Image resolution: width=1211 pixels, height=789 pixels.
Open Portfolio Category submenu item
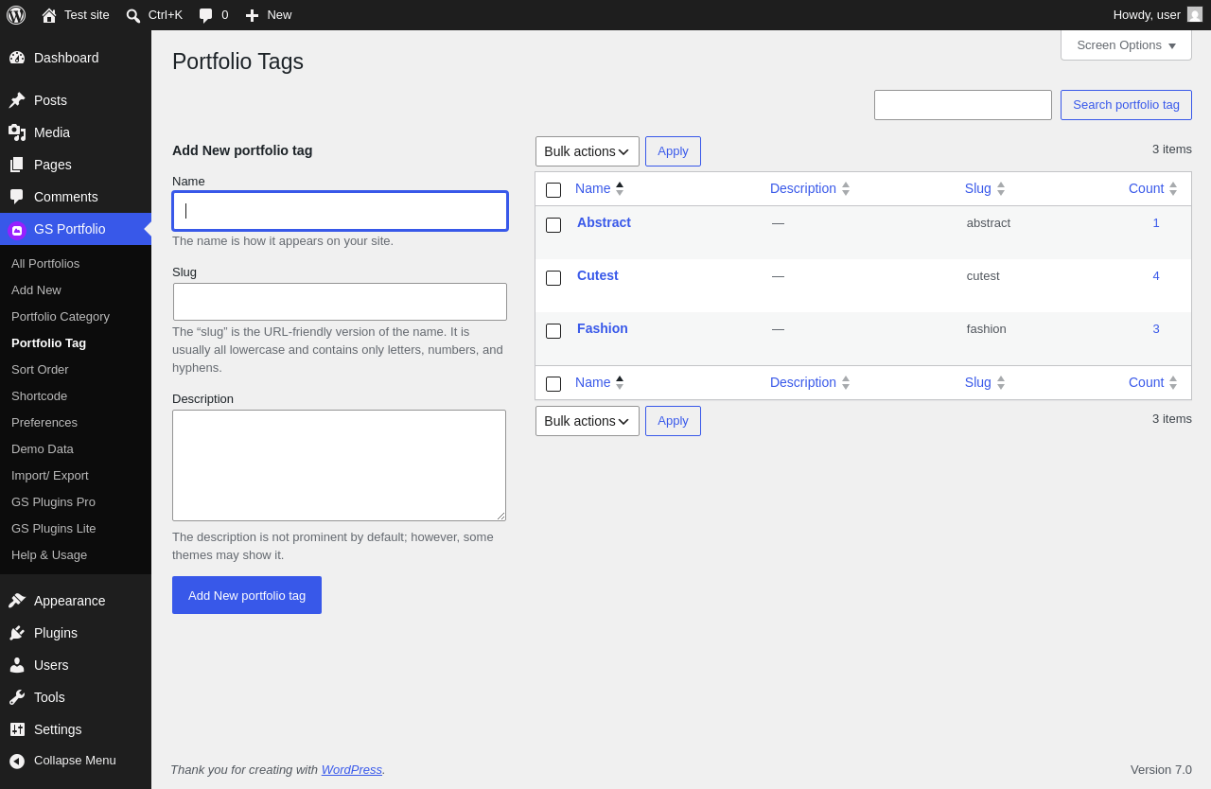[x=61, y=316]
